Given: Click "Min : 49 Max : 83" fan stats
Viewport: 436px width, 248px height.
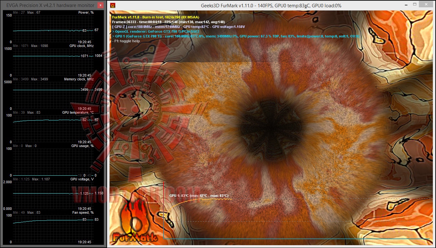Looking at the screenshot, I should point(27,212).
